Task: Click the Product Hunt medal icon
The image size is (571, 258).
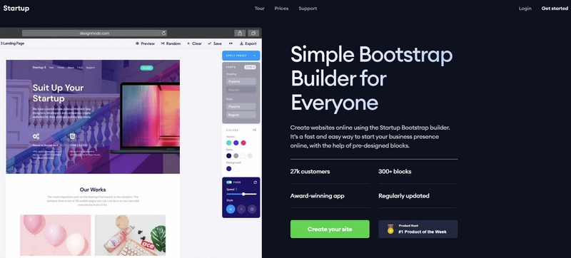Action: (390, 229)
